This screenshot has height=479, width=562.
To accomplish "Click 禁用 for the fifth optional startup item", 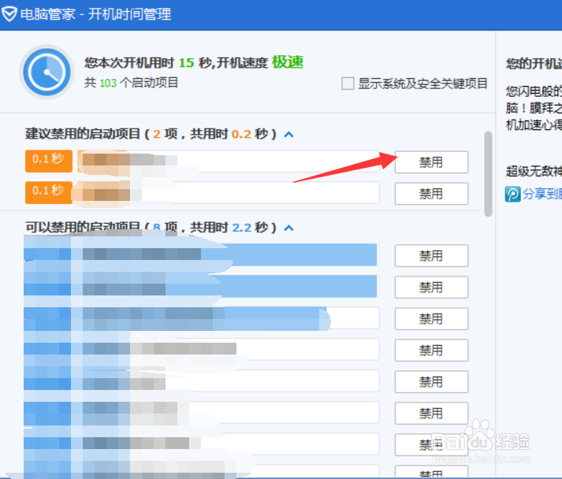I will (431, 381).
